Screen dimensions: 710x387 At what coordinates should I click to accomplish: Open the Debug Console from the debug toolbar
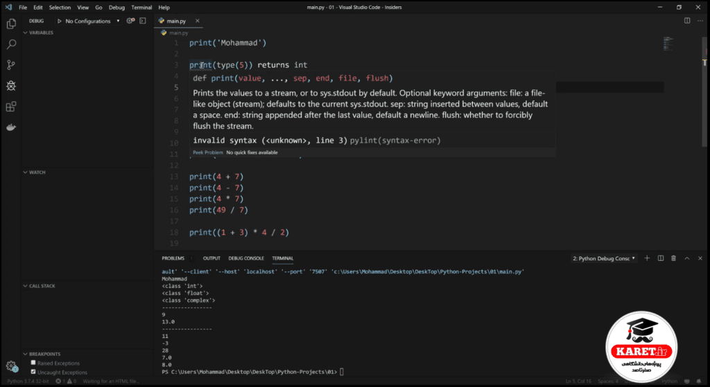[143, 21]
